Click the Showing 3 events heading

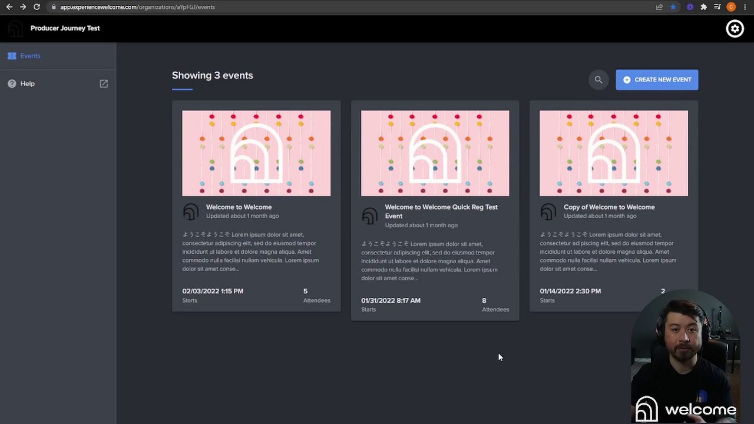pyautogui.click(x=212, y=75)
